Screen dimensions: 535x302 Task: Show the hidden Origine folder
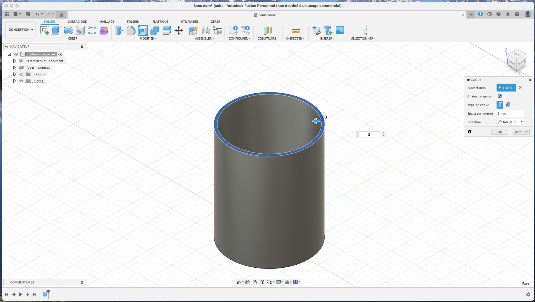21,74
